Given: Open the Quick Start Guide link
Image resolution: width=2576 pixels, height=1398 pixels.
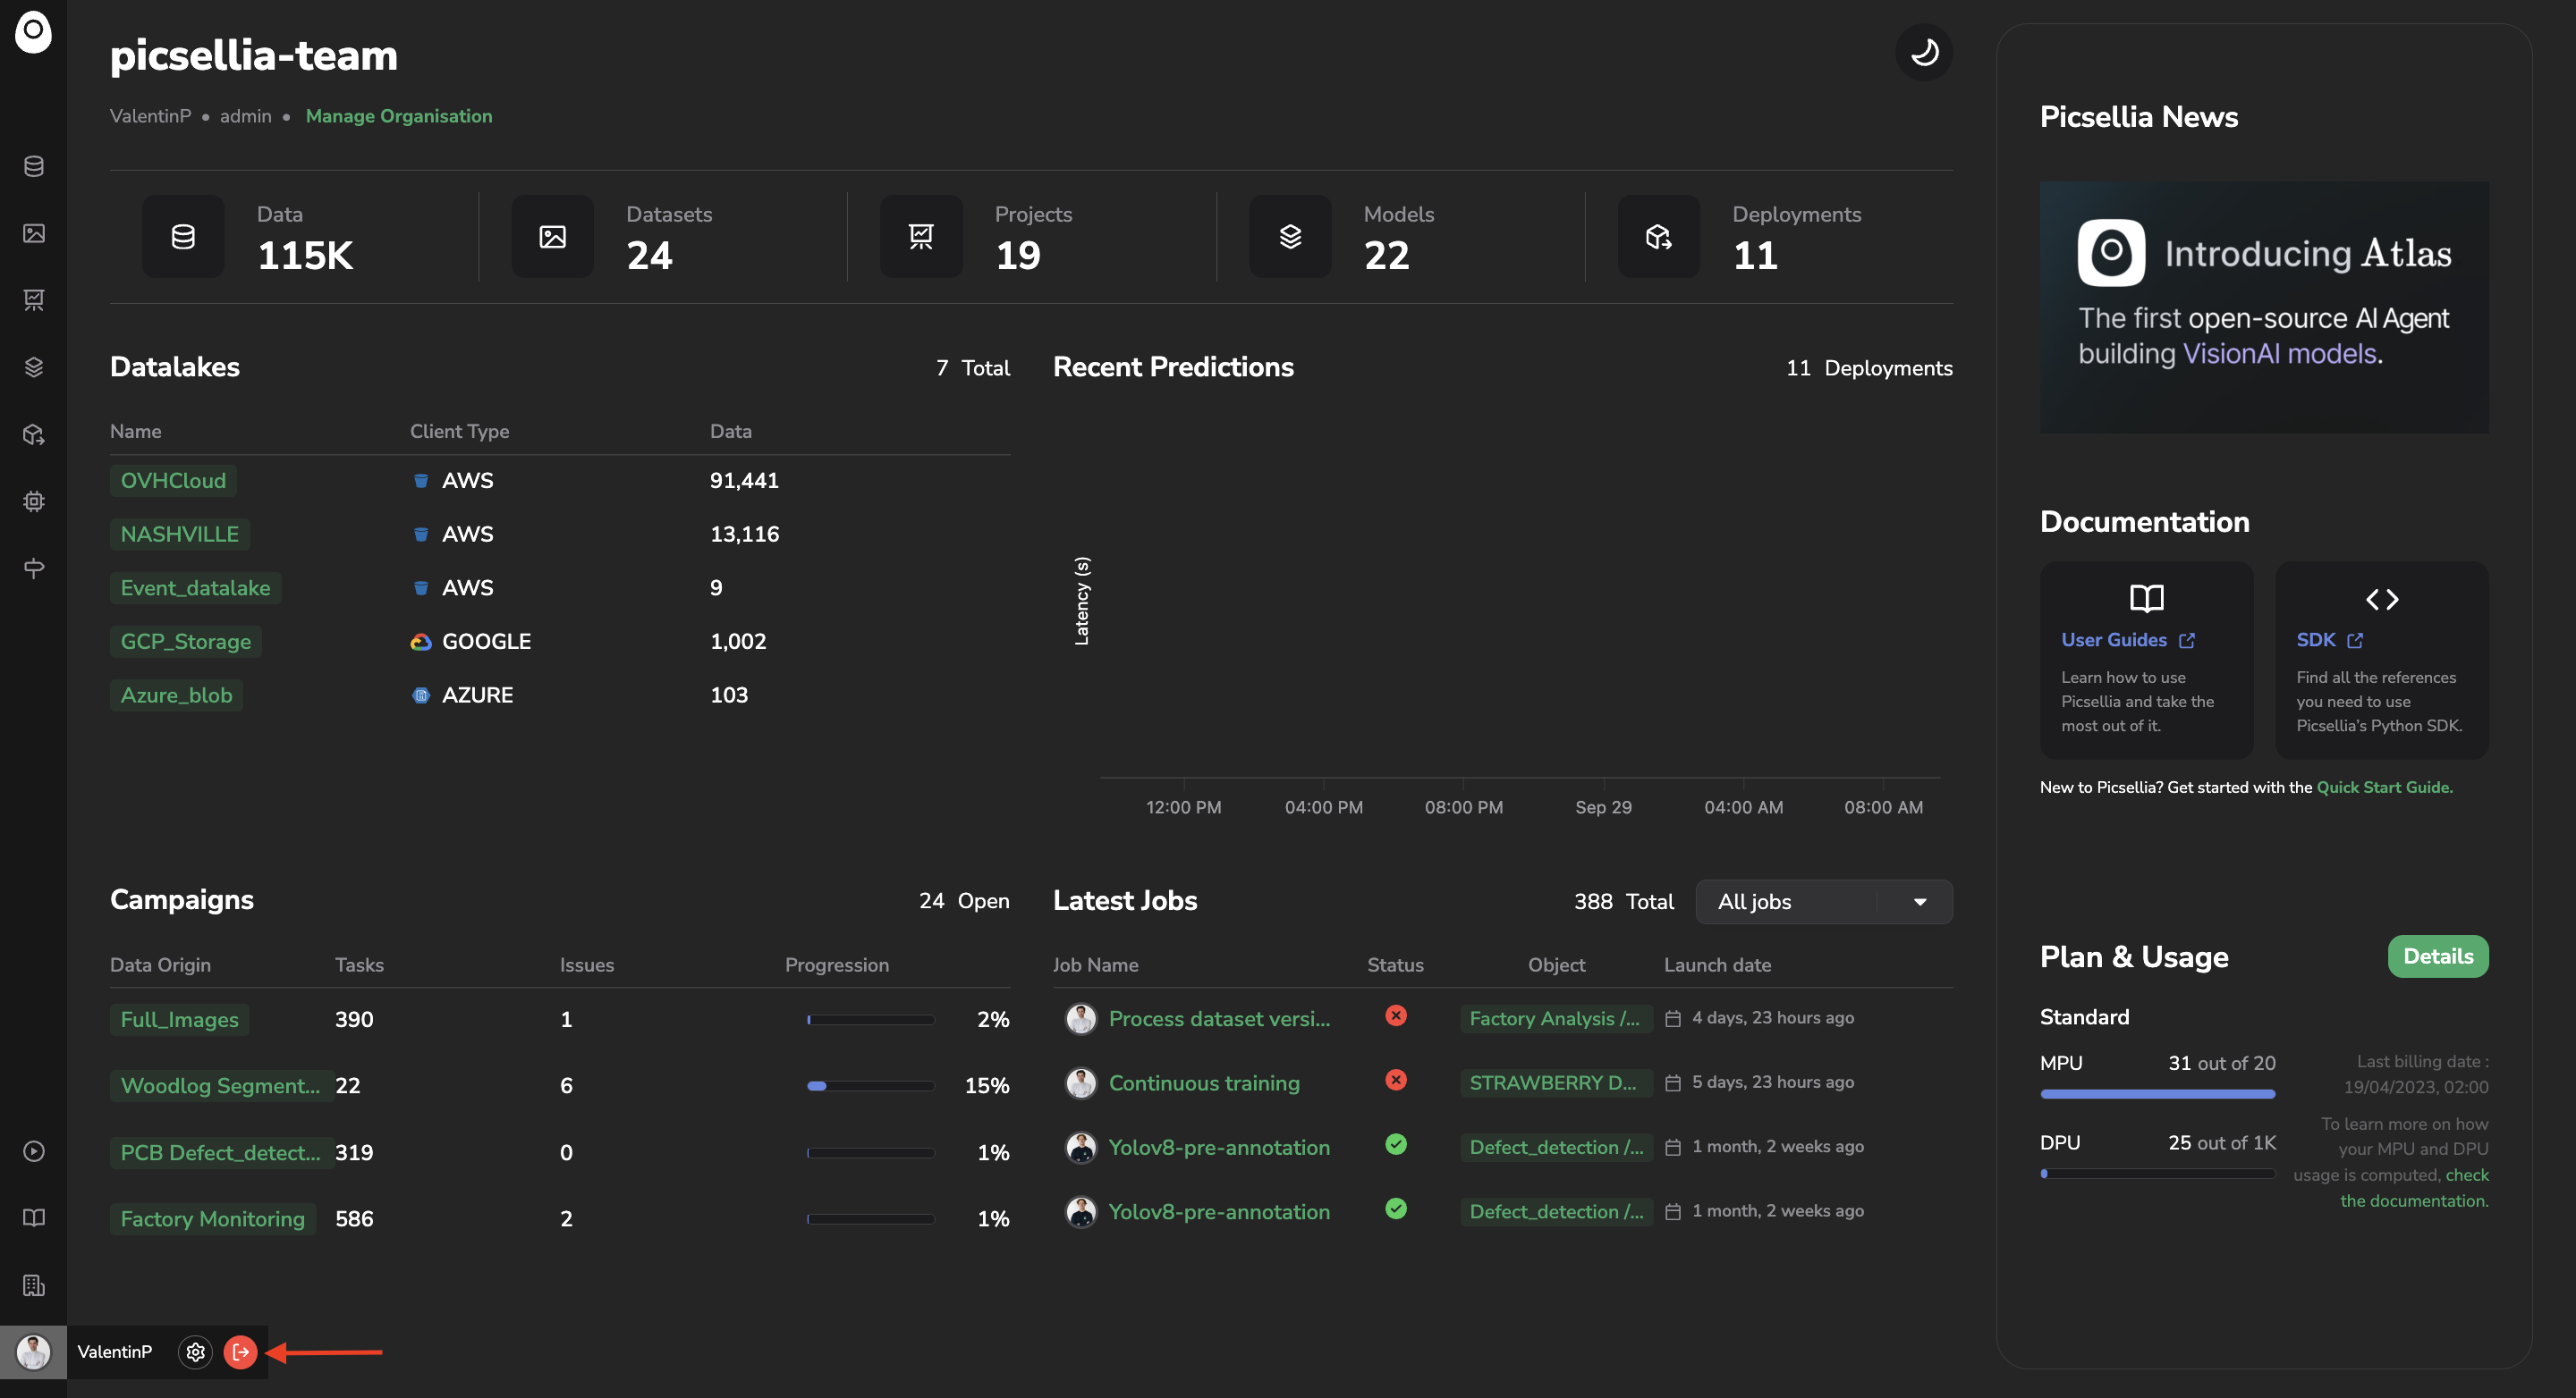Looking at the screenshot, I should pyautogui.click(x=2383, y=787).
